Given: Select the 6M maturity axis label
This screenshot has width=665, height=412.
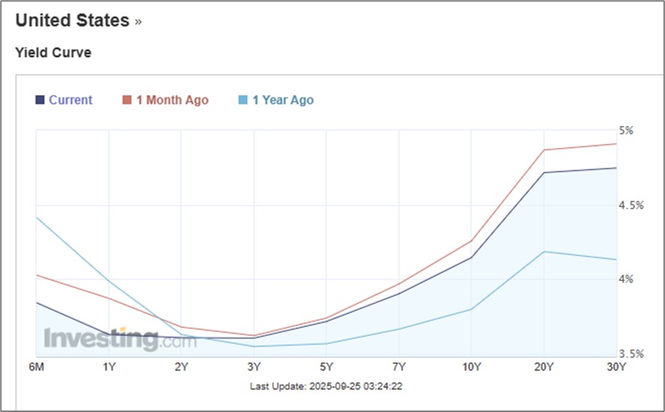Looking at the screenshot, I should point(37,366).
